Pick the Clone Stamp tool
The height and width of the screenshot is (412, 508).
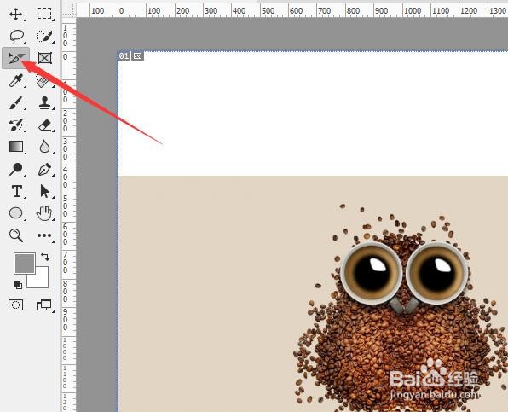coord(44,102)
